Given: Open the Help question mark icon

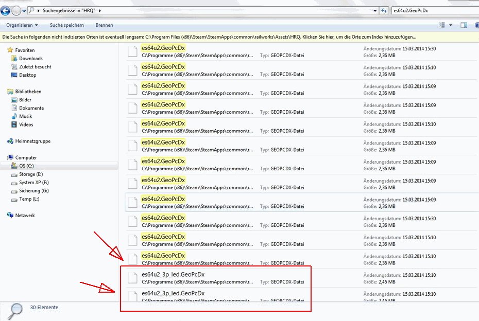Looking at the screenshot, I should click(x=475, y=25).
